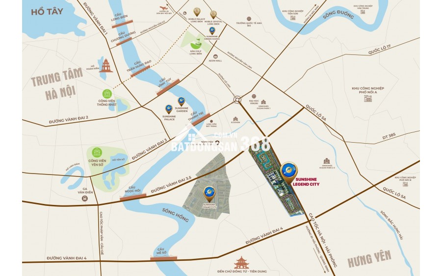Viewport: 443px width, 276px height.
Task: Click the Đền Chử Đồng Tử temple icon
Action: pos(241,263)
